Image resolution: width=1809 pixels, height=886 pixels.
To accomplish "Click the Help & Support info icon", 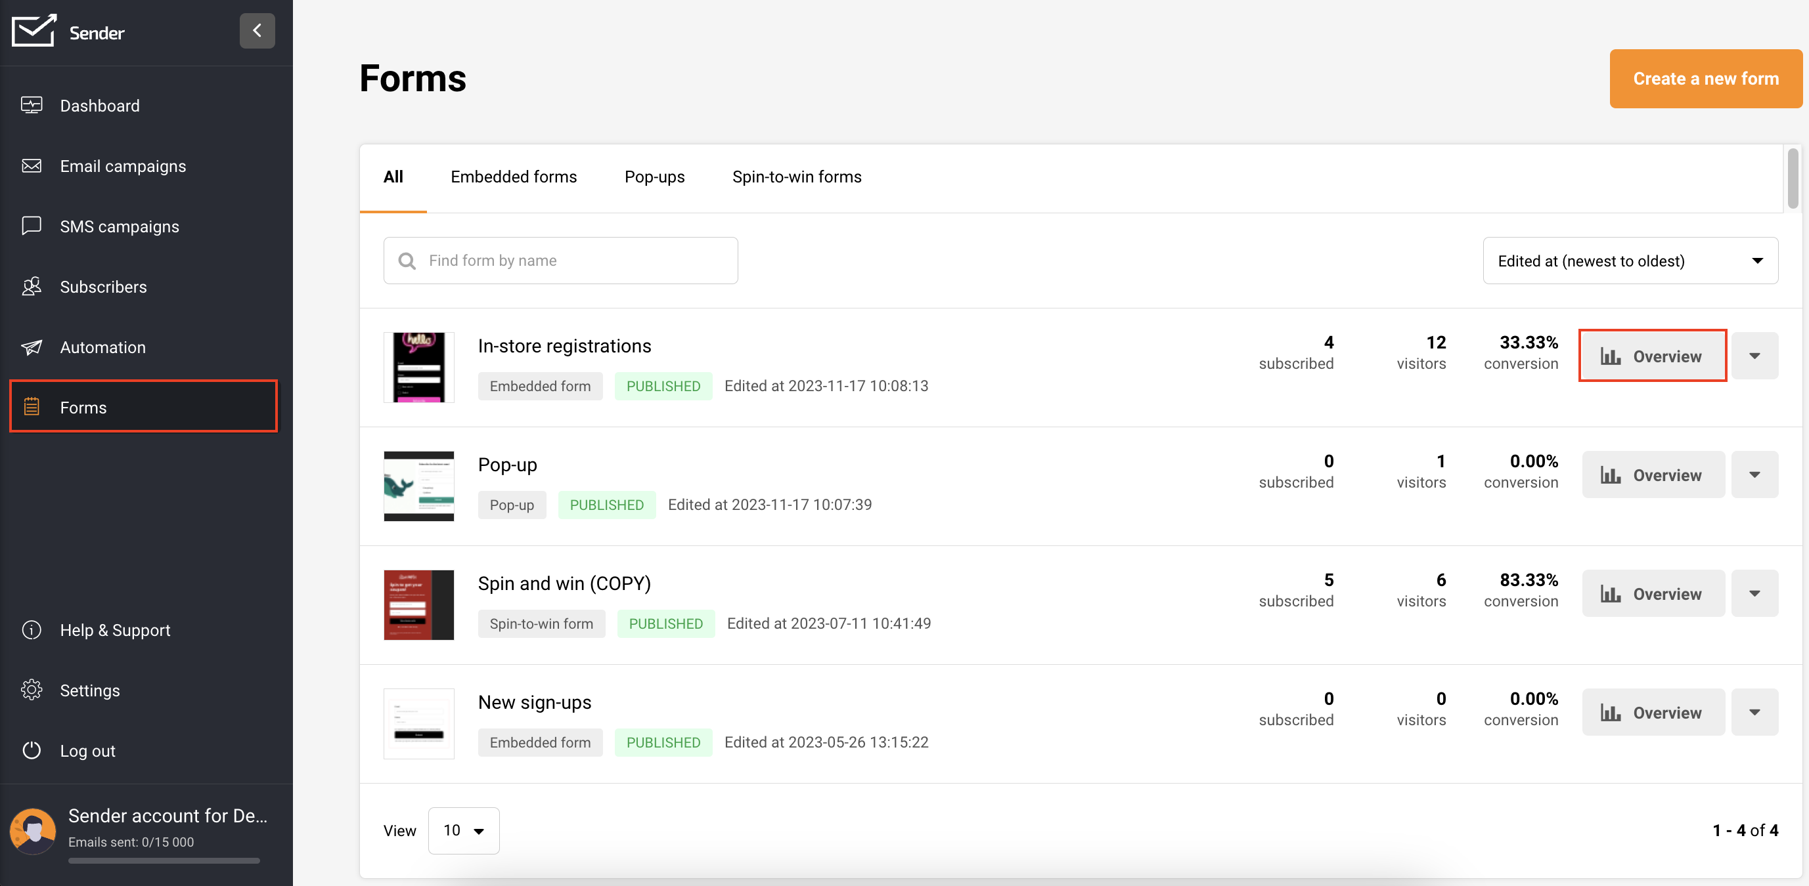I will click(32, 630).
